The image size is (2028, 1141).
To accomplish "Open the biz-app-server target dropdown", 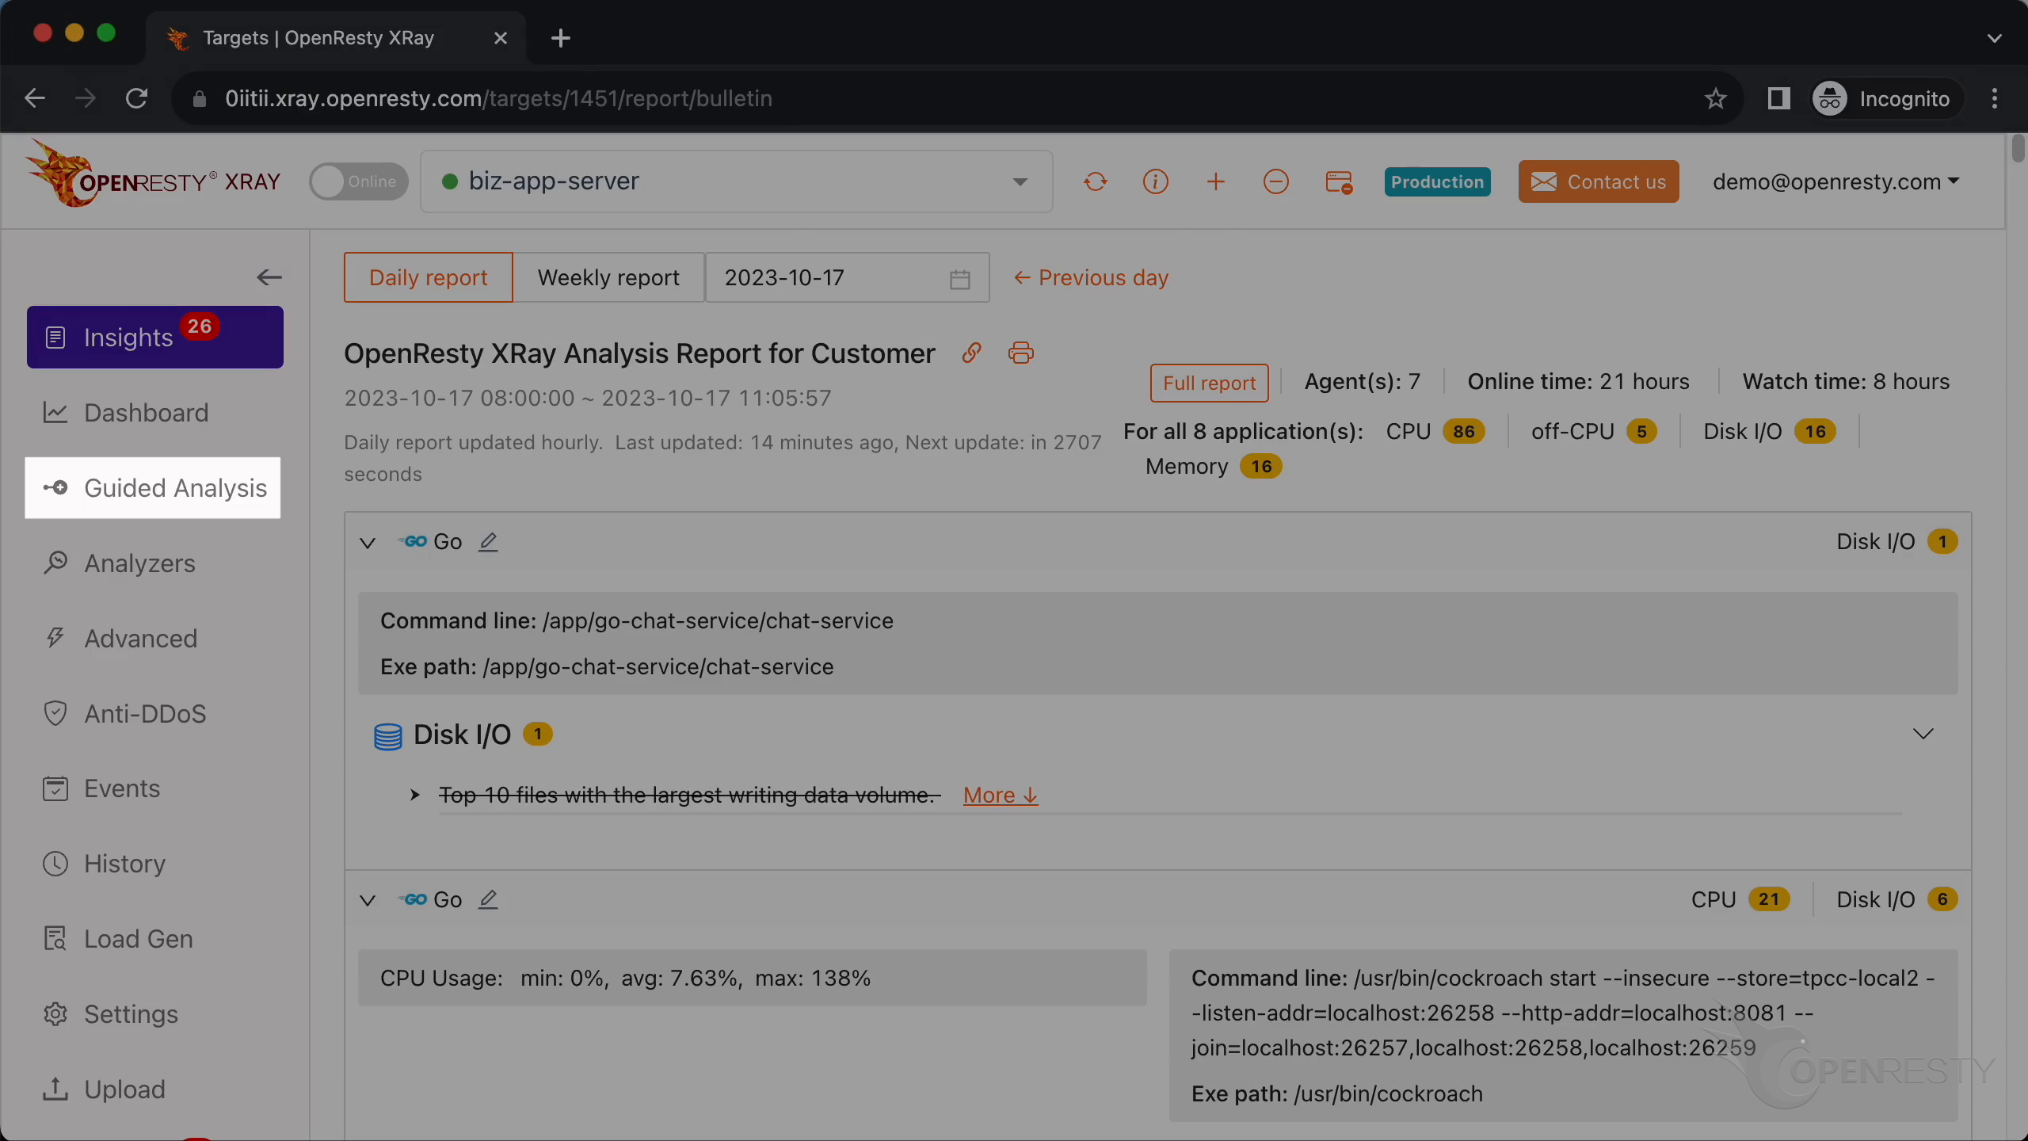I will point(736,181).
